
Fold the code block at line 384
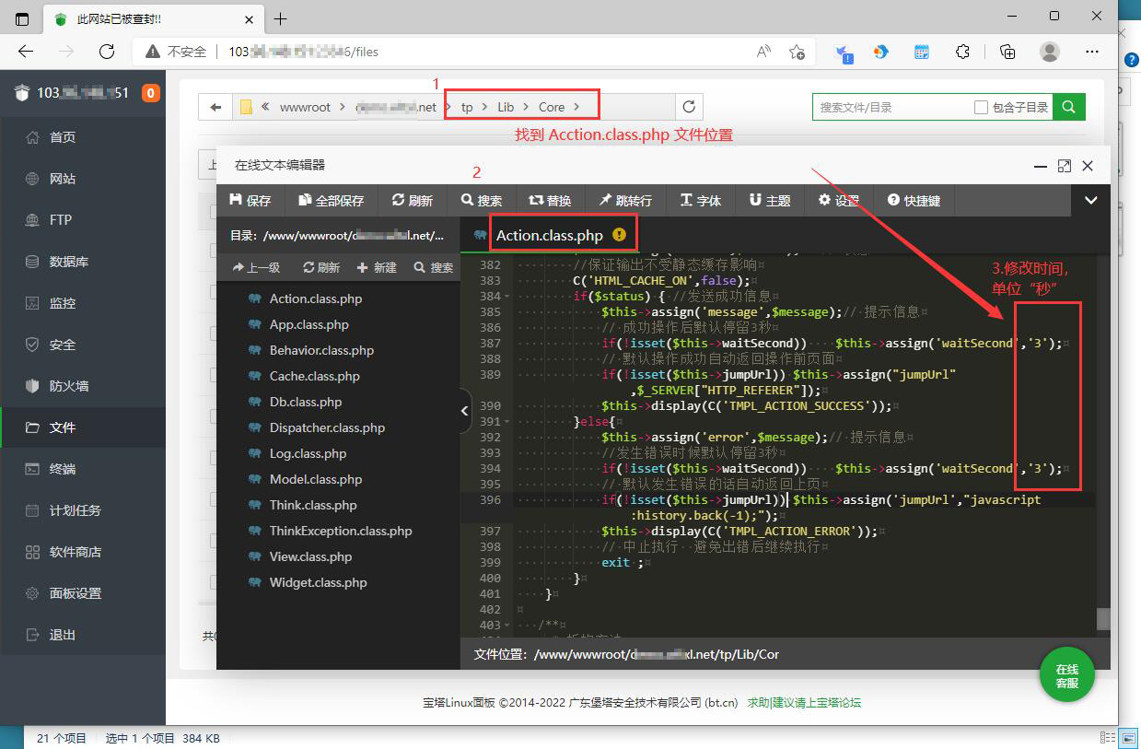(x=508, y=296)
